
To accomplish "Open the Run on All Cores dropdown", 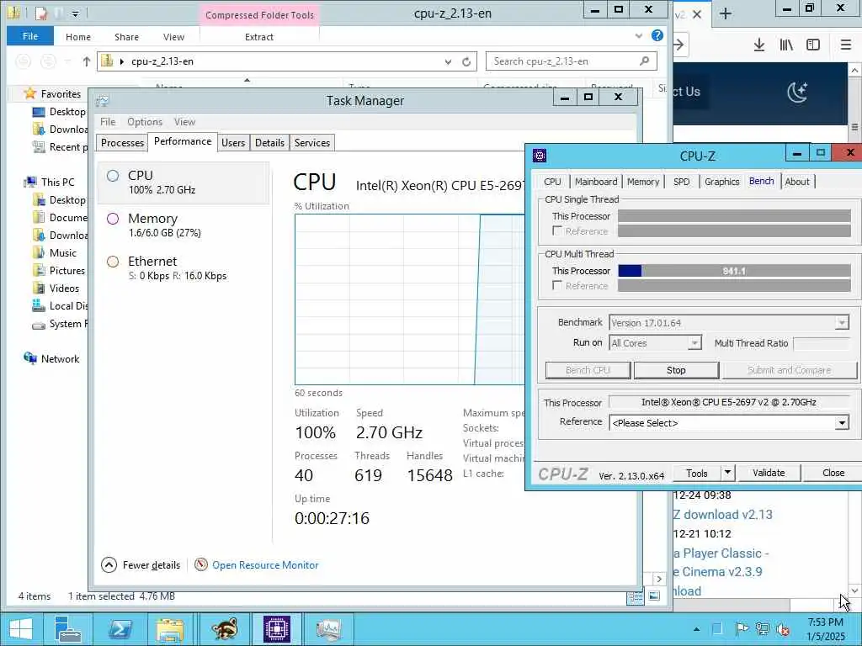I will (694, 343).
